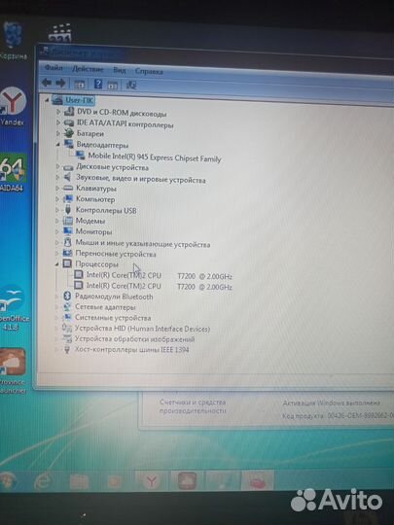
Task: Expand IDE ATA/ATAPI контроллеры
Action: (x=58, y=122)
